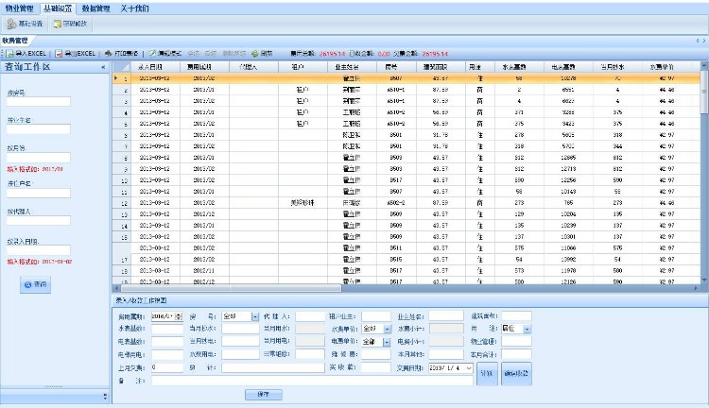The image size is (709, 408).
Task: Click the by-month input field above red hint
Action: [x=39, y=158]
